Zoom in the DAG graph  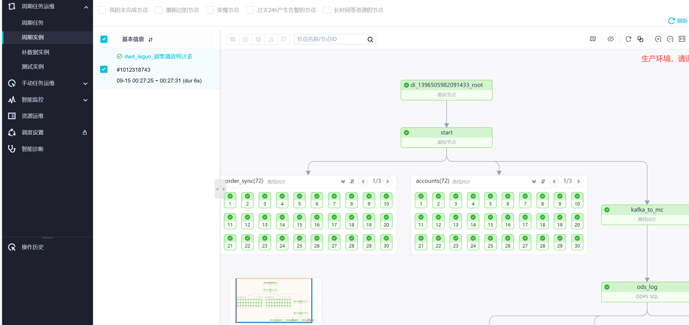658,39
